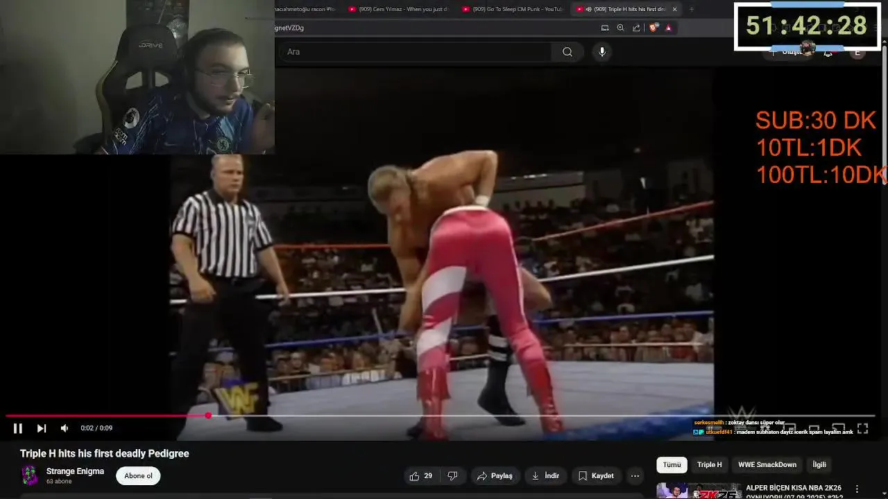Select the Triple H filter chip
The height and width of the screenshot is (499, 888).
pyautogui.click(x=709, y=465)
